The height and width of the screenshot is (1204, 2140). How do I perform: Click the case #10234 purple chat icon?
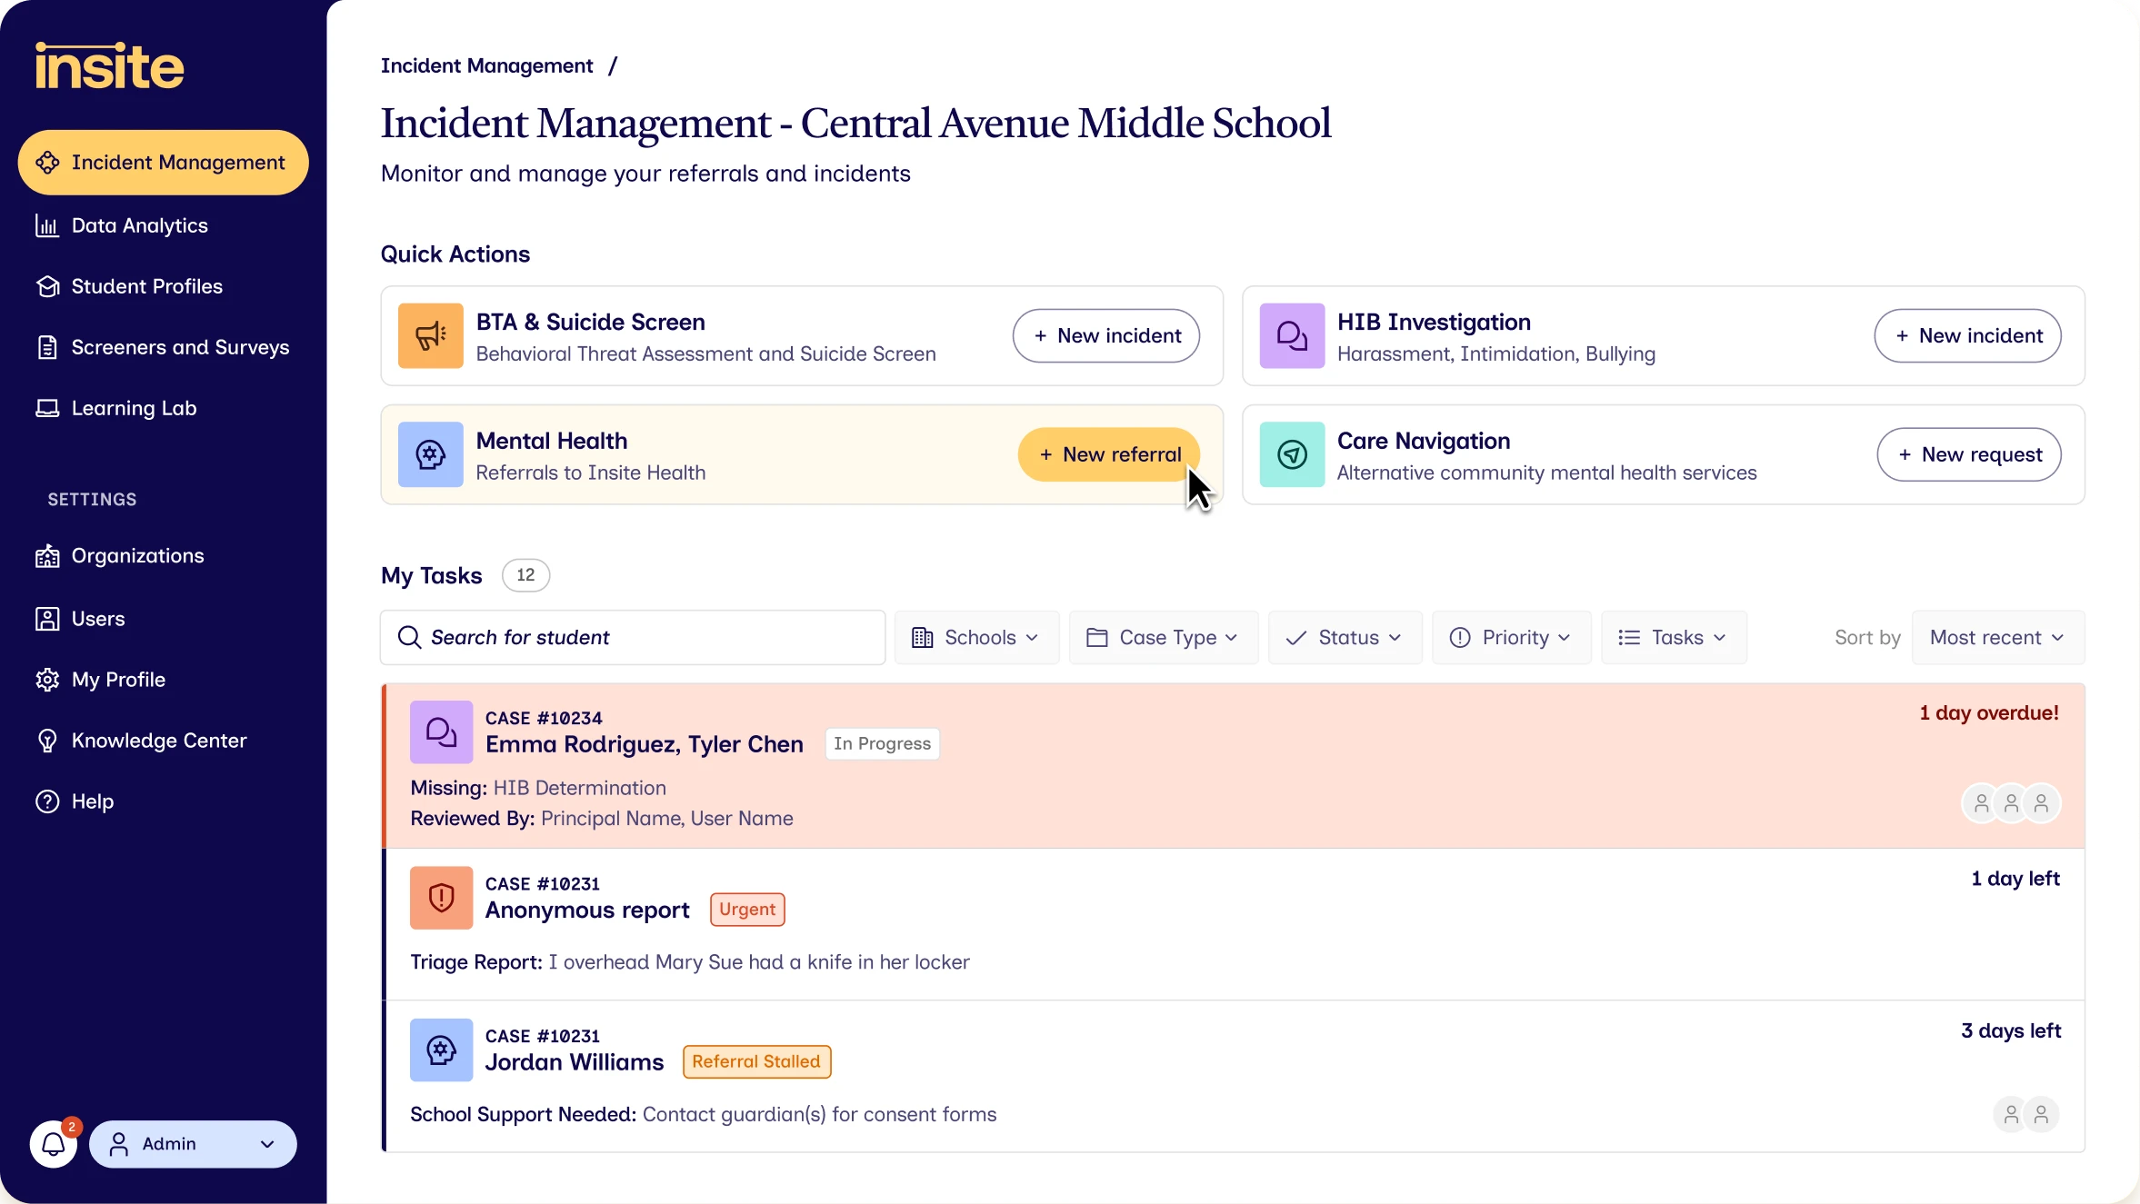point(441,731)
